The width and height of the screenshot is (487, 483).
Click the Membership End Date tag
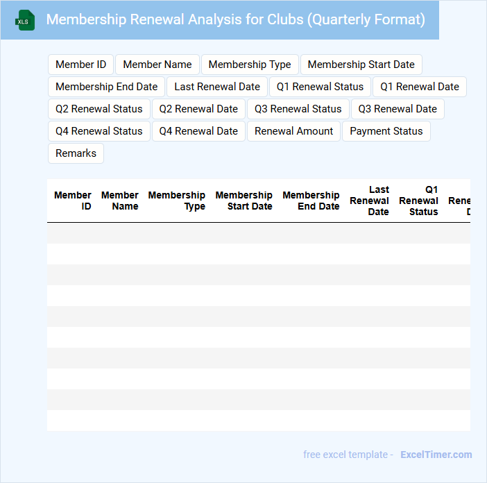[x=106, y=87]
